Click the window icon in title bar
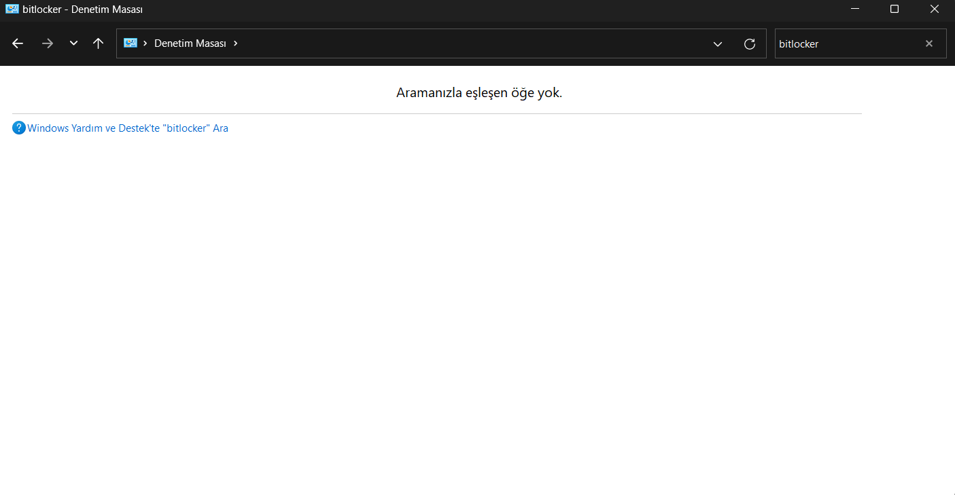The width and height of the screenshot is (955, 495). (x=12, y=10)
